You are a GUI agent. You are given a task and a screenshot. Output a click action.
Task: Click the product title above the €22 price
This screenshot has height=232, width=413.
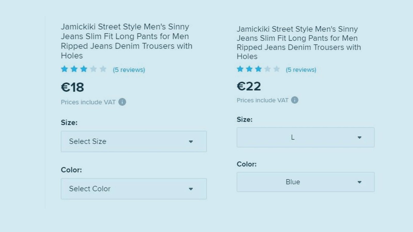(x=299, y=43)
